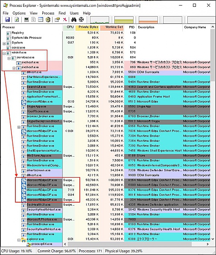Screen dimensions: 216x255
Task: Click the Save toolbar icon
Action: [8, 20]
